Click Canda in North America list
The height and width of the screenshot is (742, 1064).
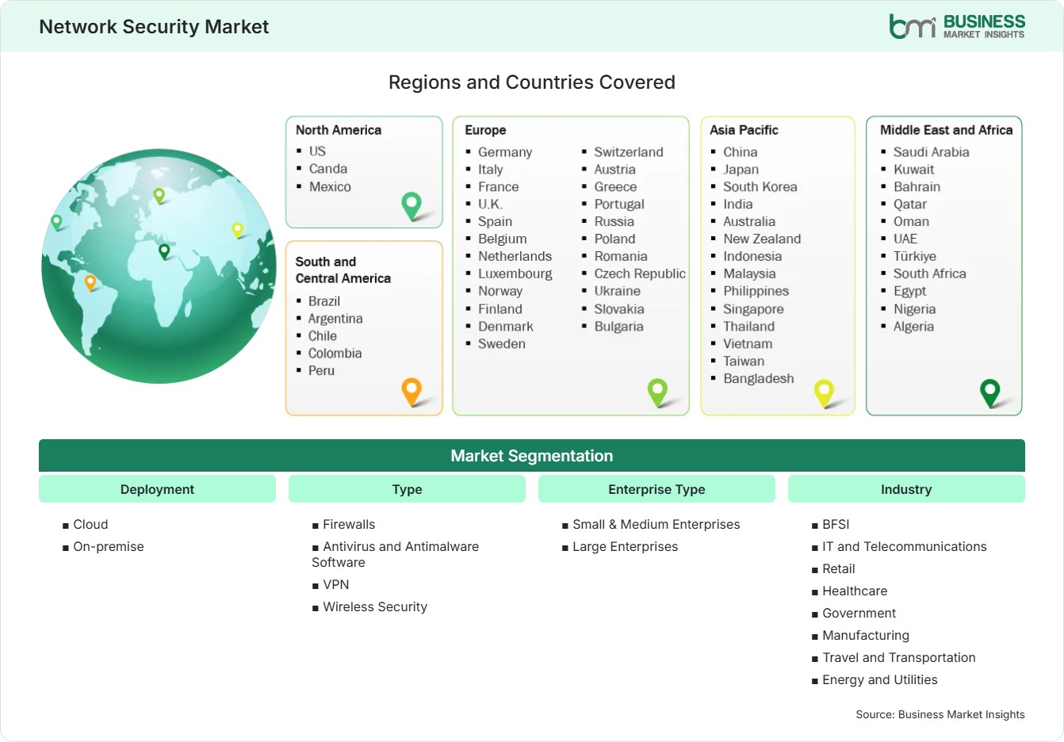tap(328, 169)
